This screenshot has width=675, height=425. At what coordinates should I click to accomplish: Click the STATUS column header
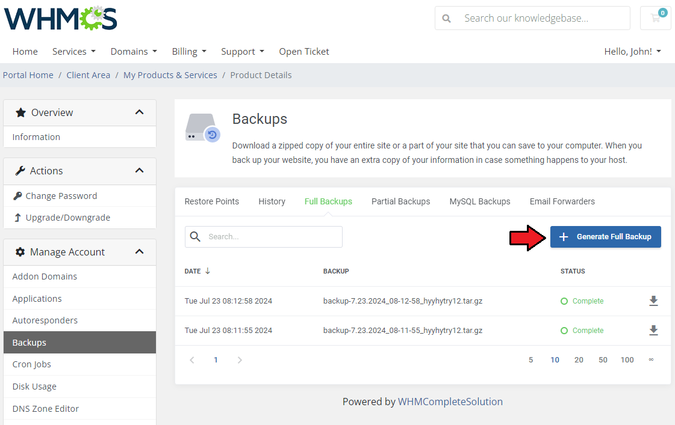click(573, 271)
